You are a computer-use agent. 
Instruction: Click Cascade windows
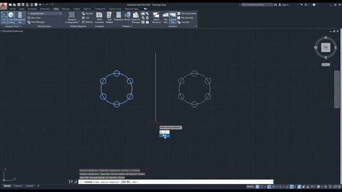[183, 22]
